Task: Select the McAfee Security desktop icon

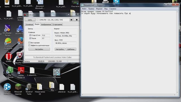Action: coord(19,58)
